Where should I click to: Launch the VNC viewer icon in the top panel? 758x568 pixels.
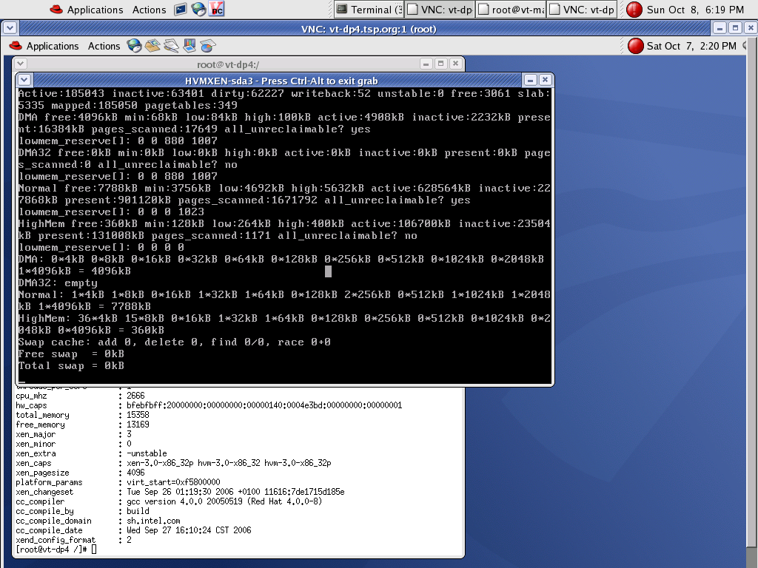point(216,10)
